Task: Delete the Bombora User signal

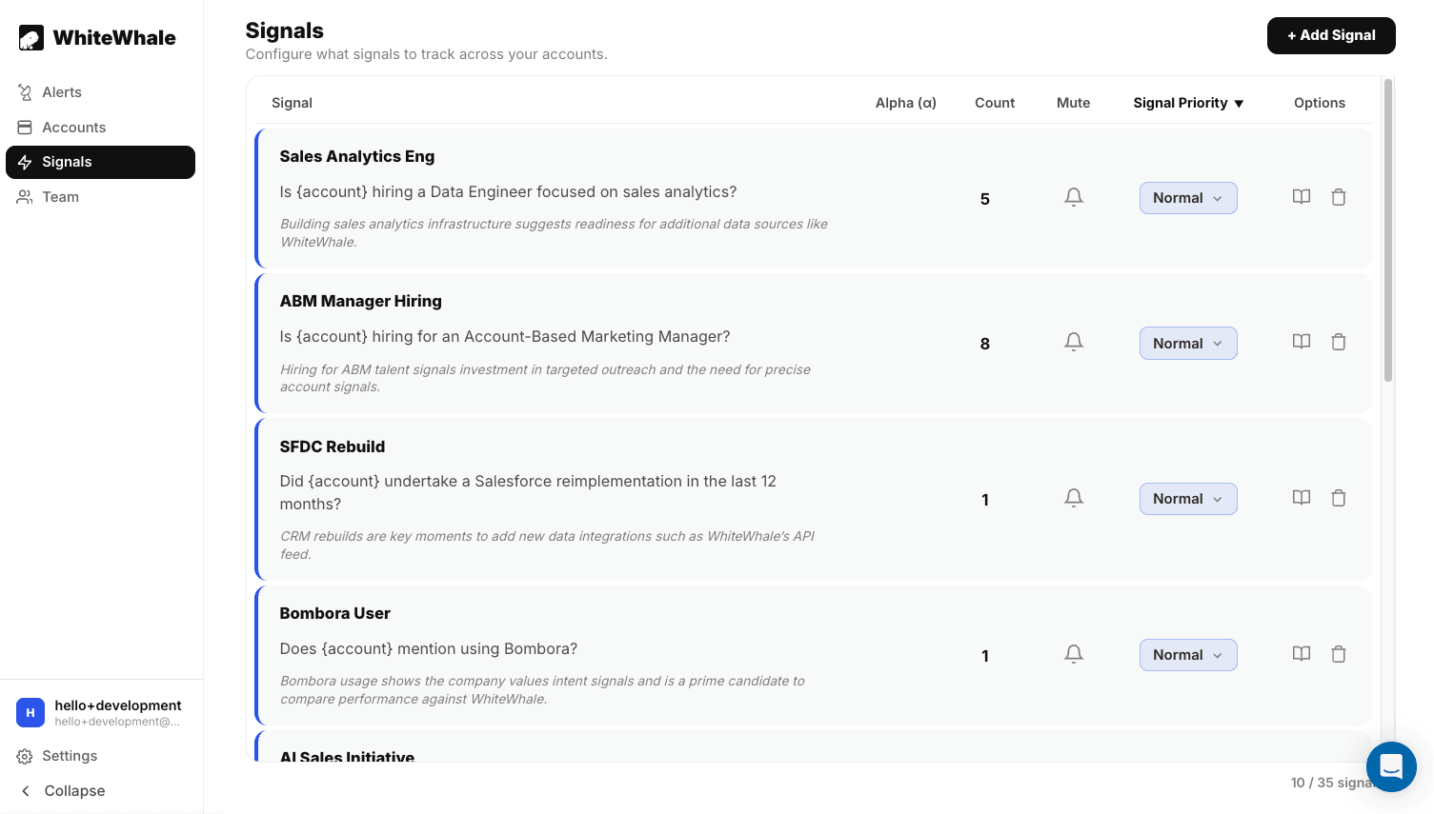Action: 1339,654
